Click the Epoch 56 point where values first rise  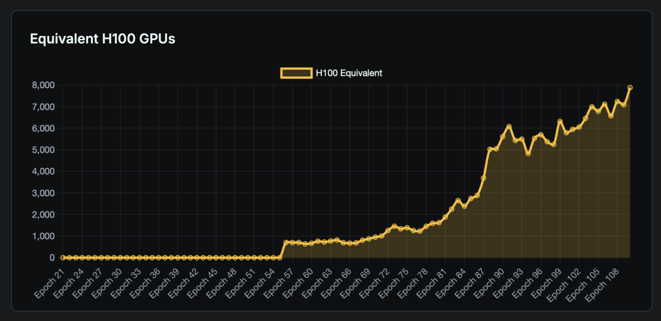tap(286, 242)
